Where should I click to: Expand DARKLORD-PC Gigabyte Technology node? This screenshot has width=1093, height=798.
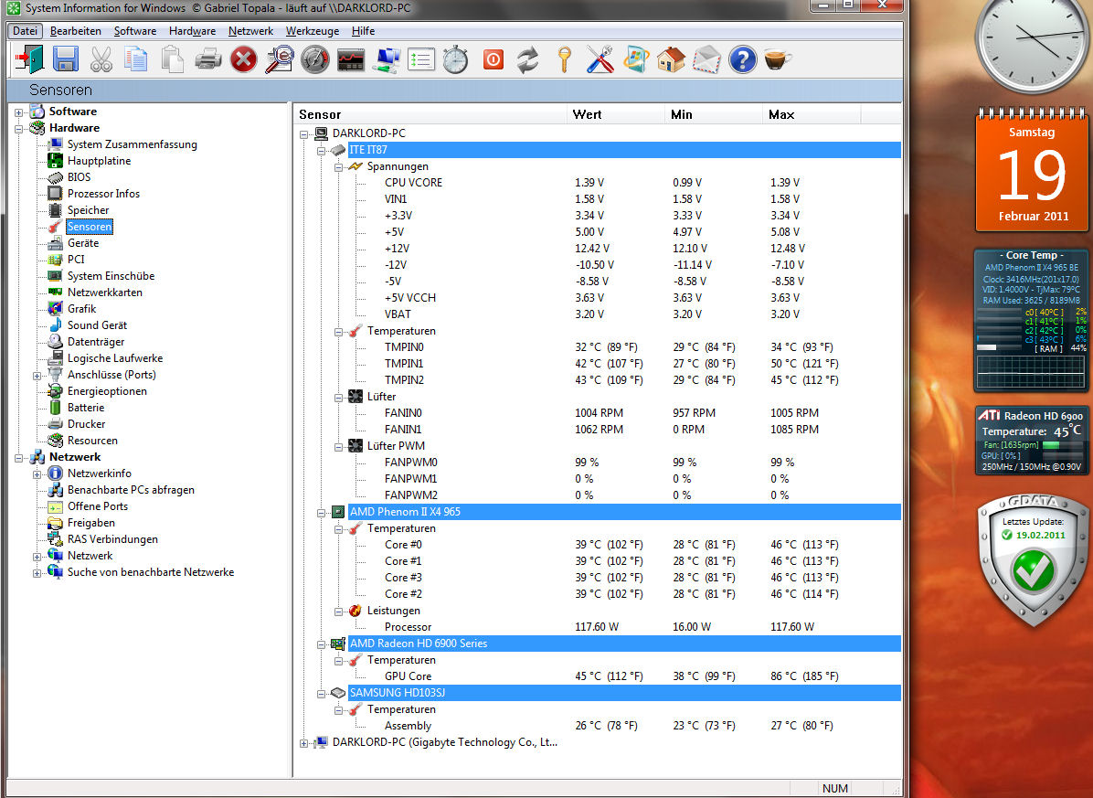click(304, 744)
